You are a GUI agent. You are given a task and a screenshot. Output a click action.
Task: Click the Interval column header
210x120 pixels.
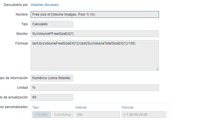[x=81, y=108]
